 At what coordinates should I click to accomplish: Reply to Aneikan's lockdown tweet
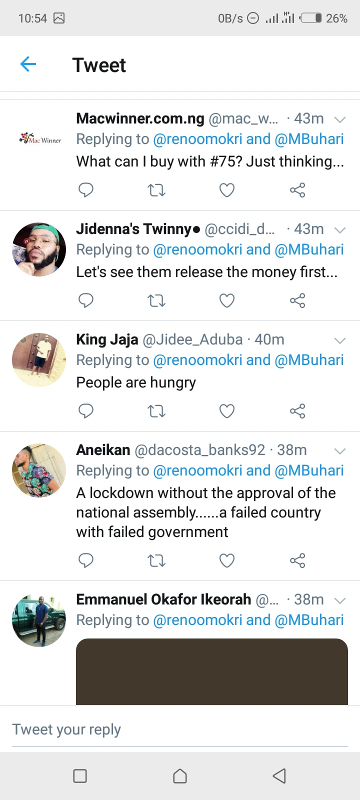86,560
